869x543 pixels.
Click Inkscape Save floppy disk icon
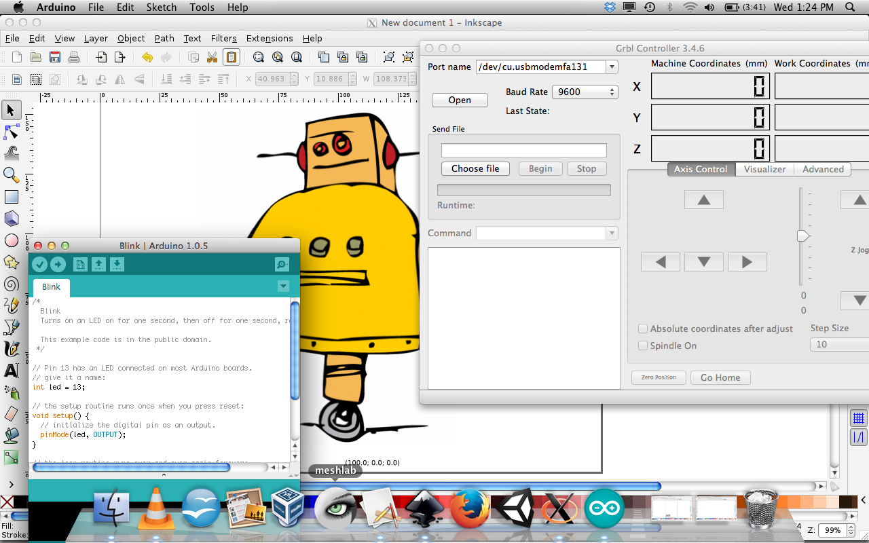tap(55, 57)
